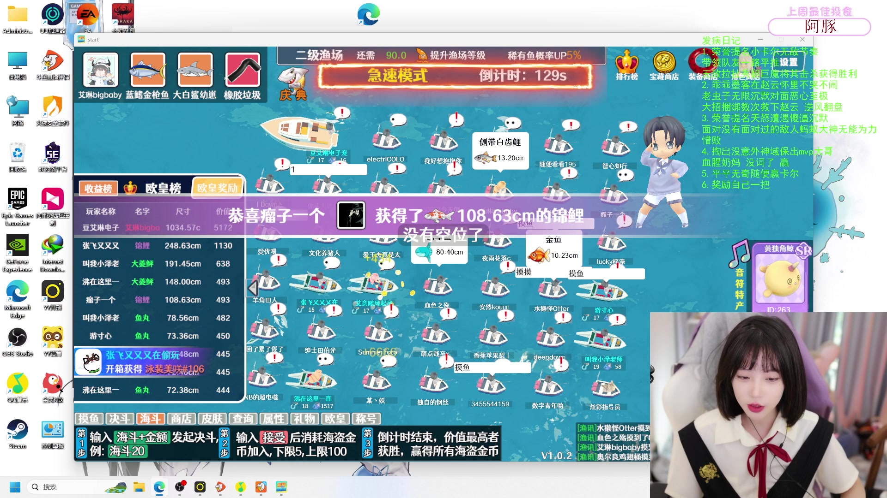The width and height of the screenshot is (887, 498).
Task: Open the 向日葵远程控制 desktop shortcut
Action: click(x=52, y=207)
